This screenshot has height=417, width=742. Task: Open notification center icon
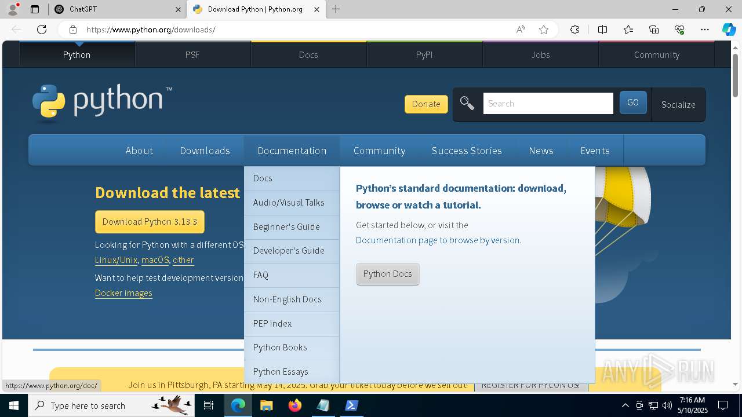coord(723,405)
